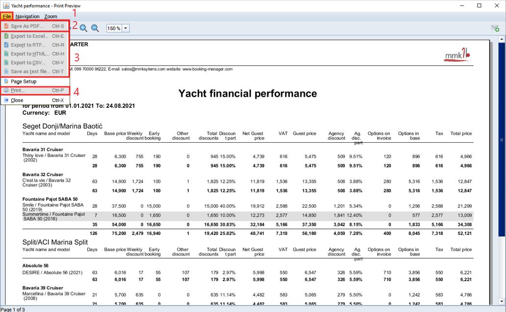Click the zoom out magnifier icon
This screenshot has width=506, height=312.
point(95,28)
